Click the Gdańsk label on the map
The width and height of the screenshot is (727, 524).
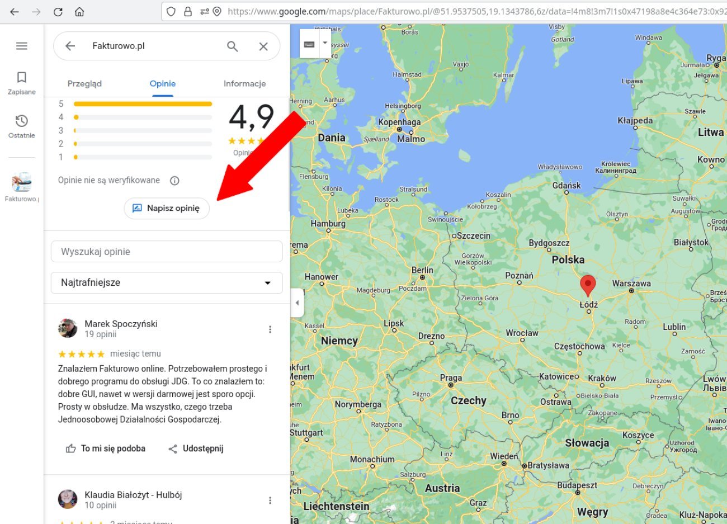tap(567, 186)
